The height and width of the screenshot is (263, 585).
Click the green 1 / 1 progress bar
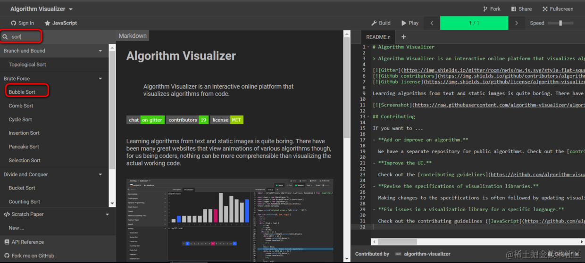coord(474,23)
